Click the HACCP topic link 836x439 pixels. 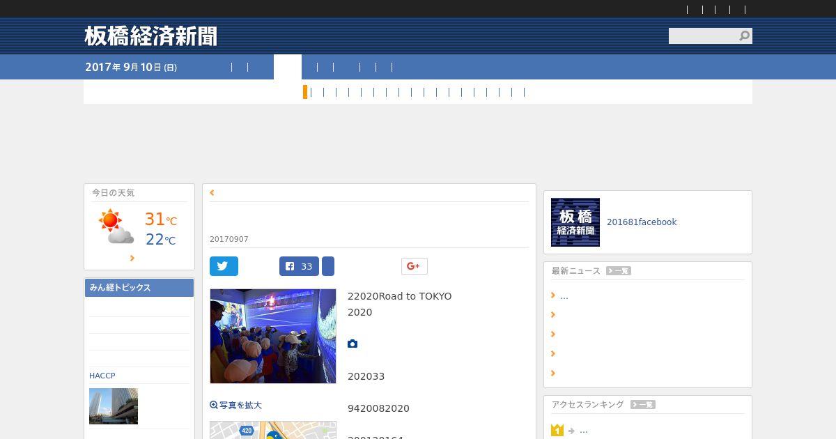click(102, 376)
